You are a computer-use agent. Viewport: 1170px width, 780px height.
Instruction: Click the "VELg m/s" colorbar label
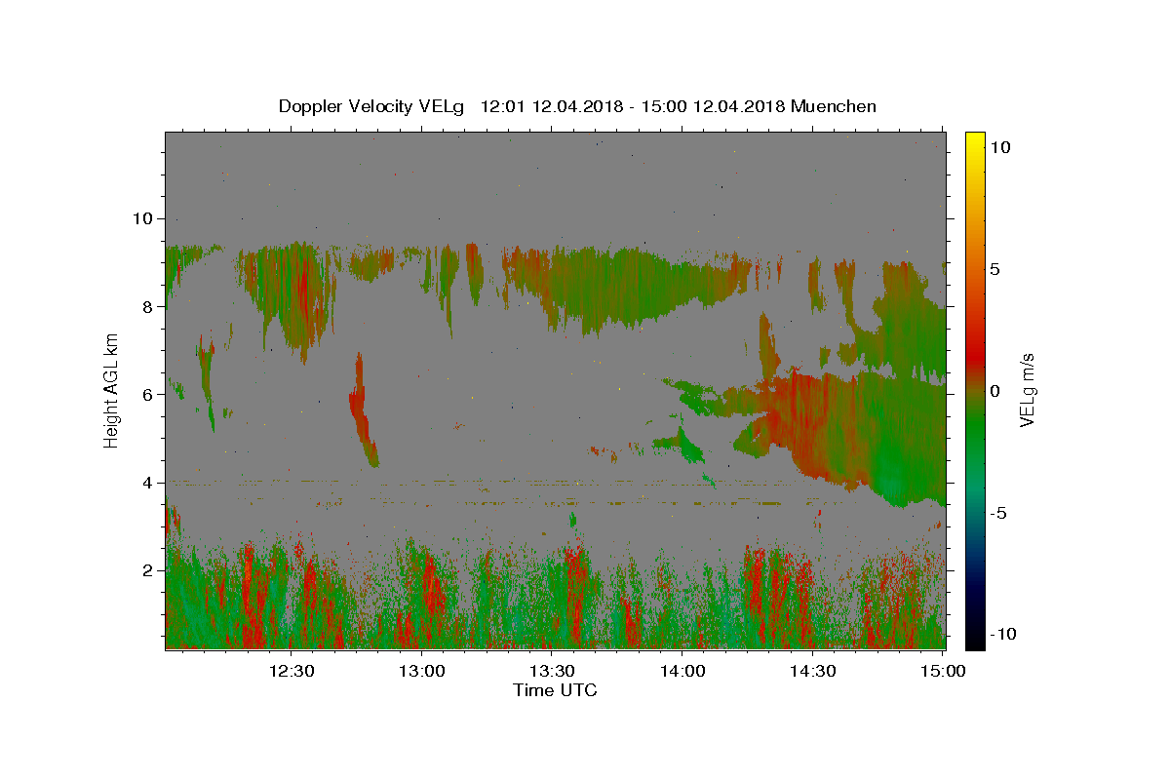point(1028,390)
